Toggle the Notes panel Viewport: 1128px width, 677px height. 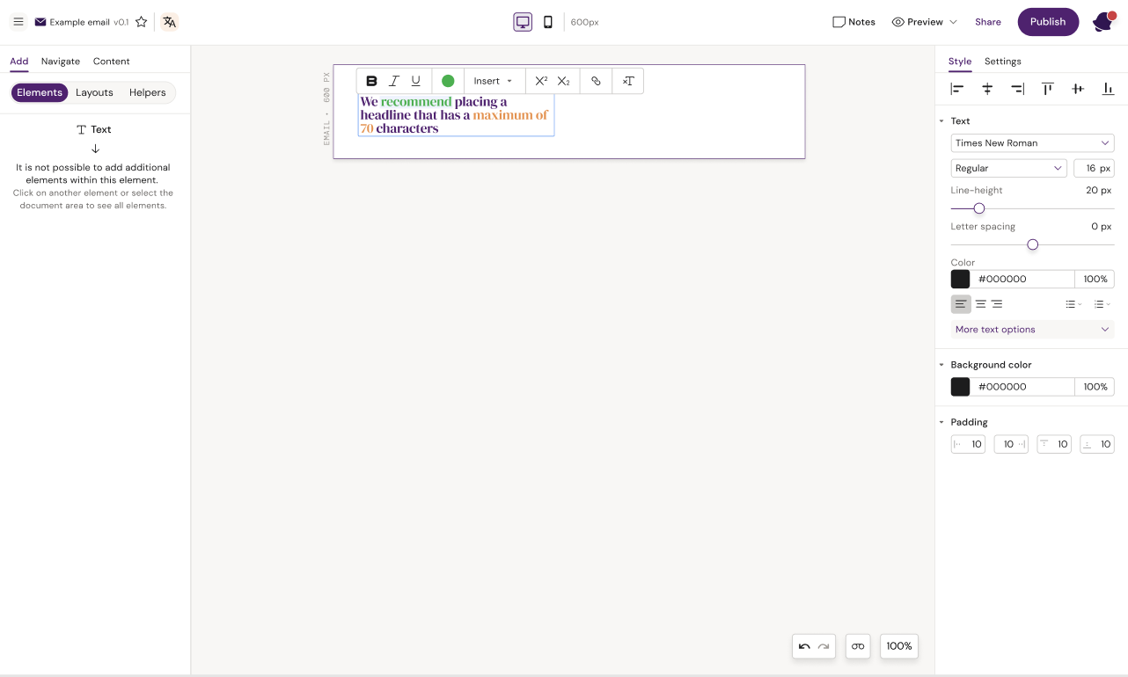(x=853, y=22)
